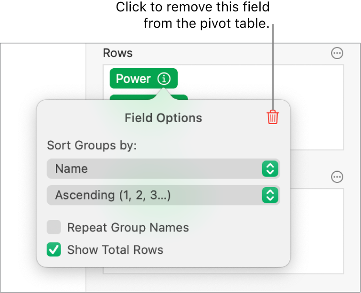The image size is (361, 293).
Task: Click the Sort Groups by label
Action: click(x=92, y=145)
